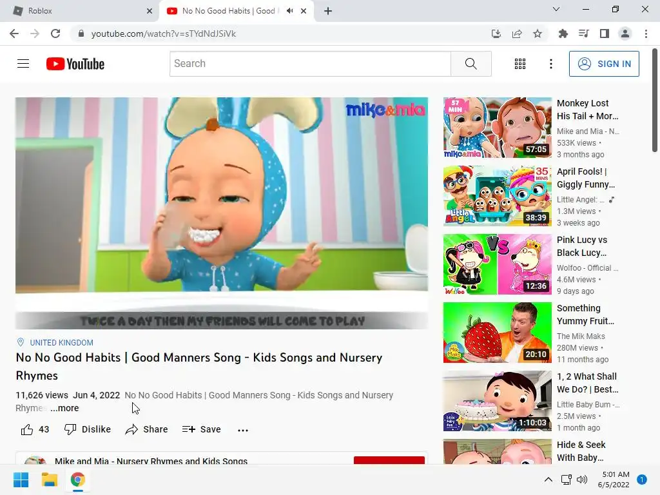This screenshot has width=660, height=495.
Task: Open YouTube settings three-dot menu
Action: click(550, 64)
